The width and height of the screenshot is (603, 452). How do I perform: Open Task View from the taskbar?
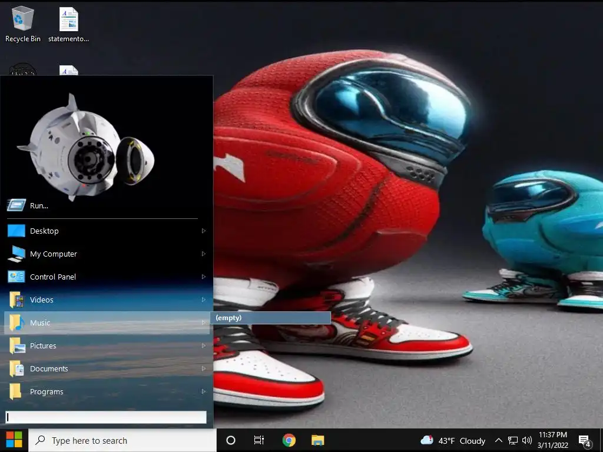point(259,440)
